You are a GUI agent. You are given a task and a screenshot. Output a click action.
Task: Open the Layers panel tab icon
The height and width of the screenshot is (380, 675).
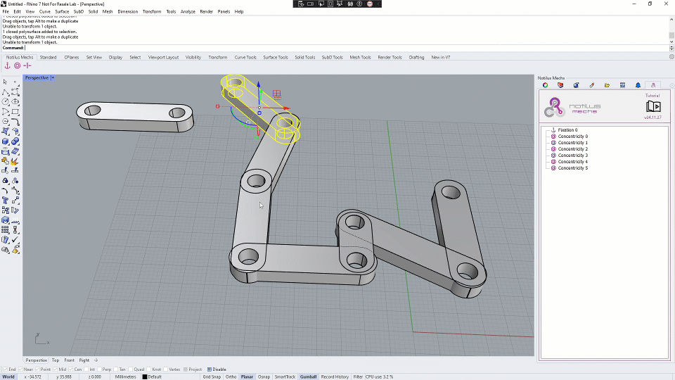click(x=560, y=85)
